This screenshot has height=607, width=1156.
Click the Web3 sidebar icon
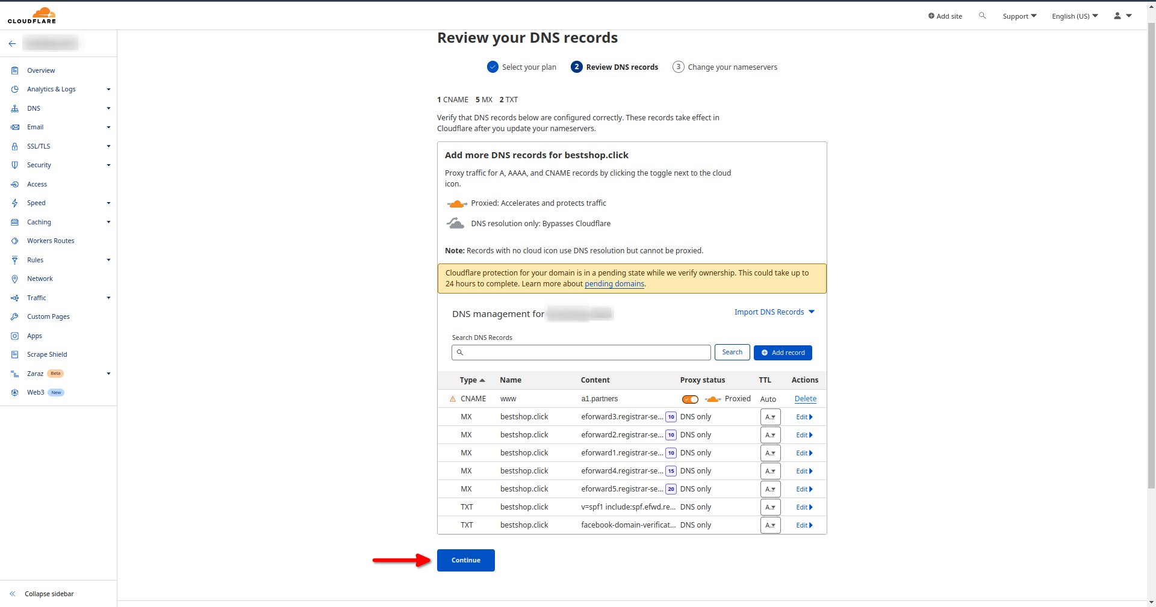tap(15, 392)
